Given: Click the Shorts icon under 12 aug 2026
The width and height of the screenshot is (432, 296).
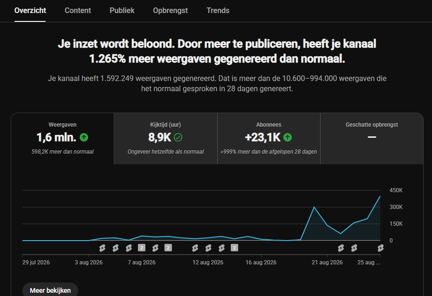Looking at the screenshot, I should click(208, 248).
